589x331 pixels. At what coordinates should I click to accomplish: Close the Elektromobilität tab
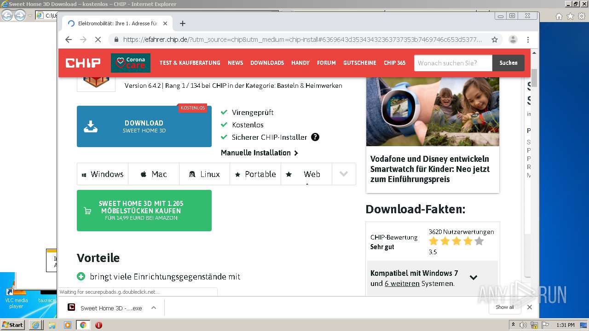[x=165, y=23]
